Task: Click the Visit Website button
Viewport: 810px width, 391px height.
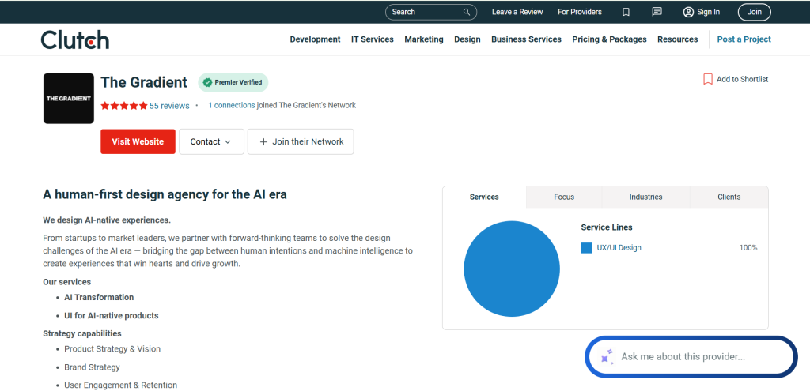Action: tap(138, 141)
